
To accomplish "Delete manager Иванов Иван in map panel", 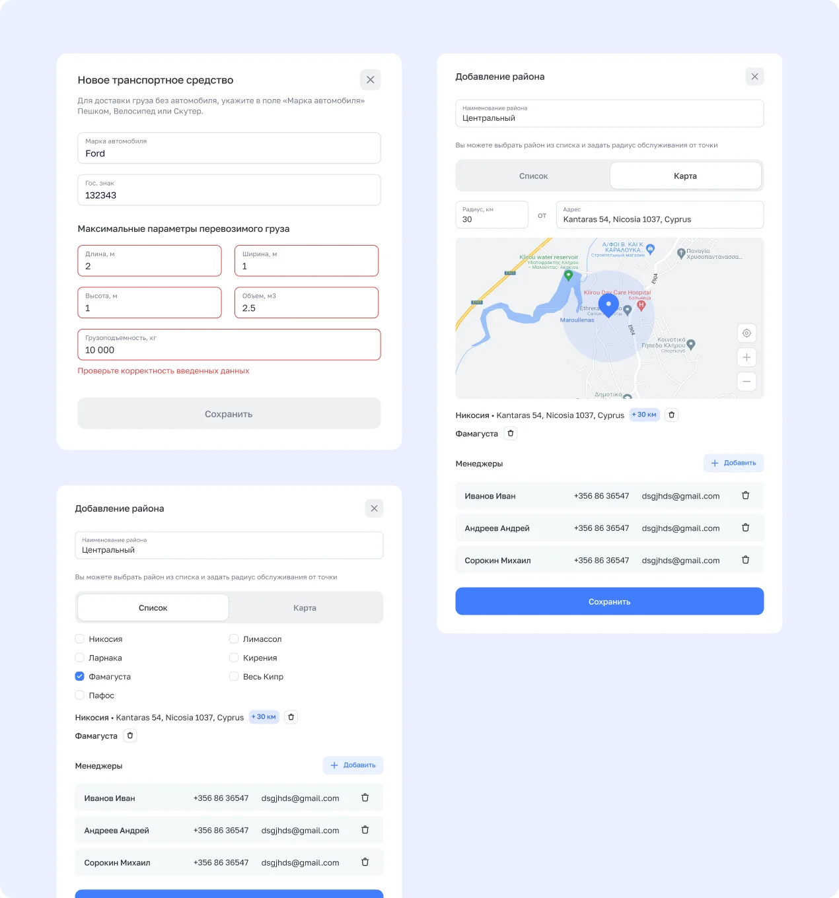I will click(745, 496).
